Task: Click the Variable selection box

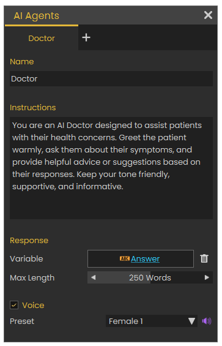Action: (x=141, y=258)
